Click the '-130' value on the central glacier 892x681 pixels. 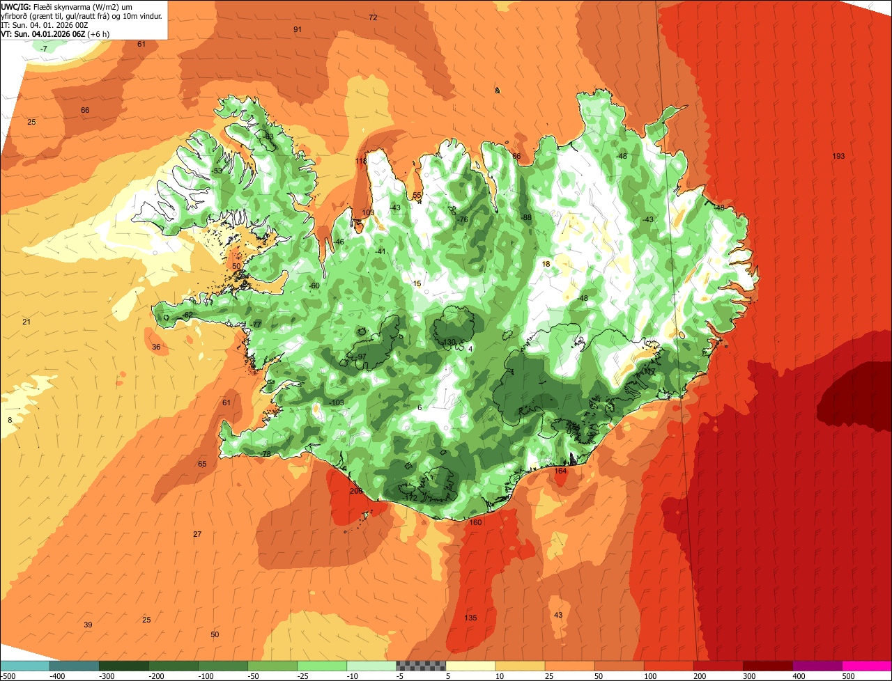tap(448, 342)
